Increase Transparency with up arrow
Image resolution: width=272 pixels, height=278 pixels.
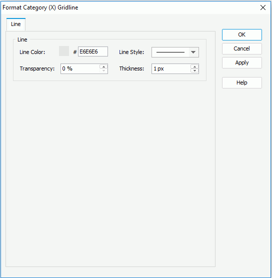click(103, 66)
